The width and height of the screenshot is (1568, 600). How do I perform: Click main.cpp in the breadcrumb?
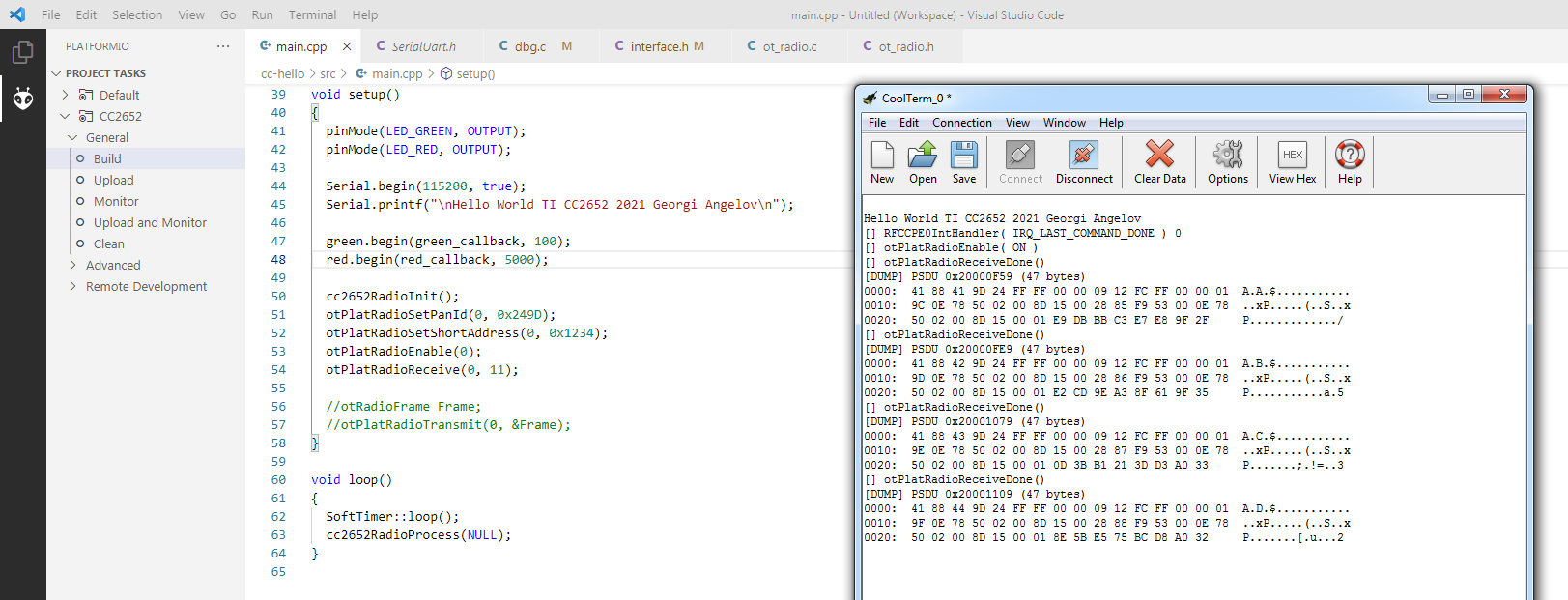397,73
